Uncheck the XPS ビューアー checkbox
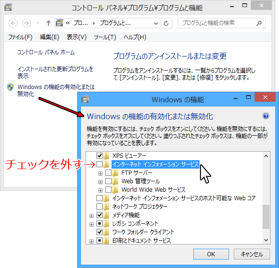The height and width of the screenshot is (268, 279). tap(99, 155)
